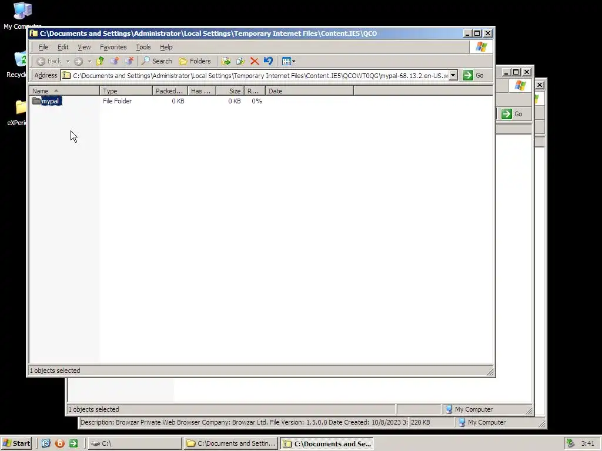Select the mypal folder name
The height and width of the screenshot is (451, 602).
(52, 101)
